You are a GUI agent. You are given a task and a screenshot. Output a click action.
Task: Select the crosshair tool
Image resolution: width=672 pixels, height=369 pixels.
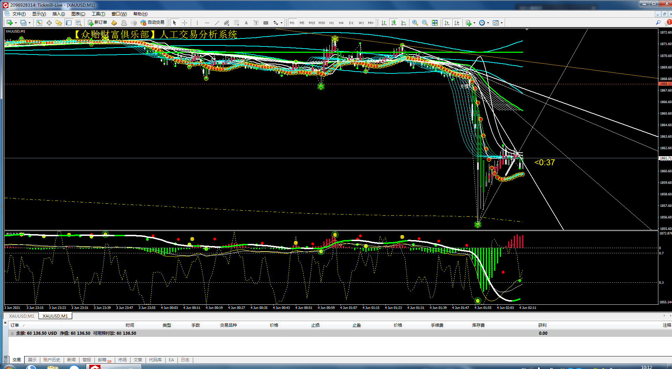[184, 23]
